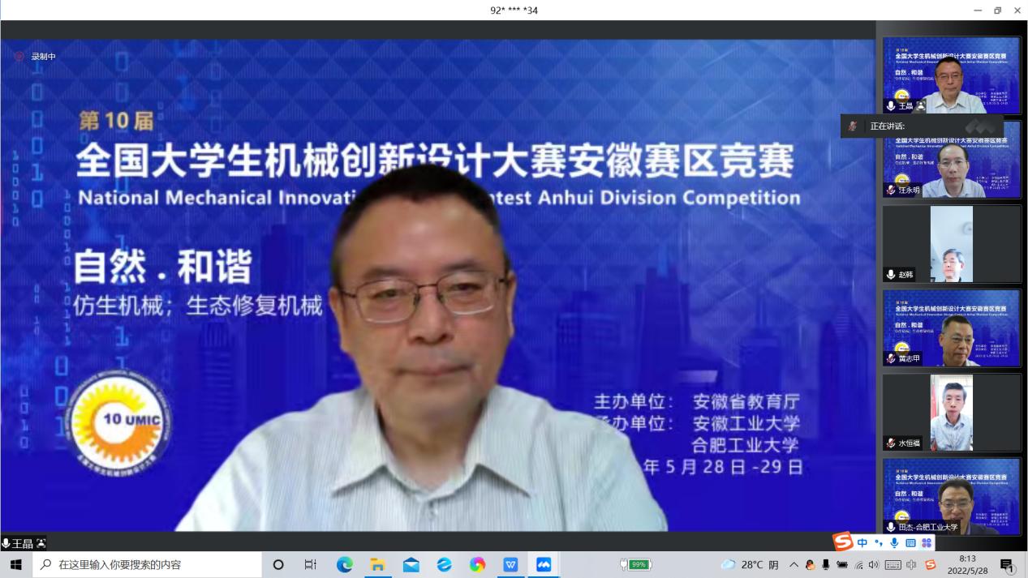The width and height of the screenshot is (1028, 578).
Task: Open the Mail app in taskbar
Action: (x=411, y=565)
